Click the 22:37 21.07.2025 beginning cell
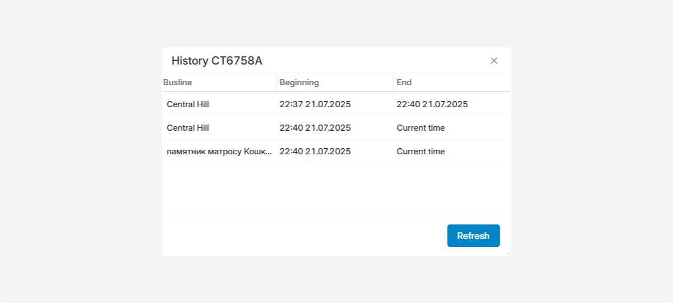The width and height of the screenshot is (673, 303). point(315,104)
